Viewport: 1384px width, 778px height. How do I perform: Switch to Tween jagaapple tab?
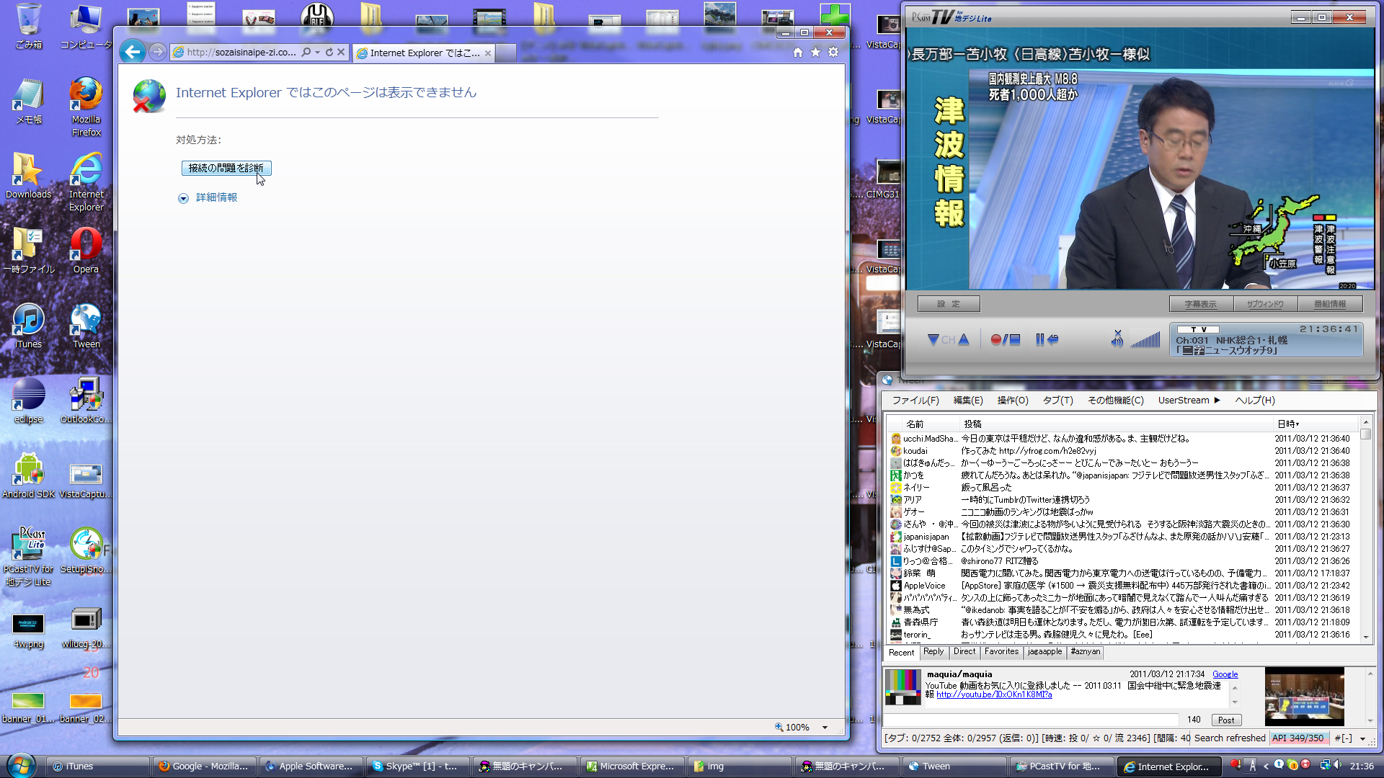pos(1044,652)
